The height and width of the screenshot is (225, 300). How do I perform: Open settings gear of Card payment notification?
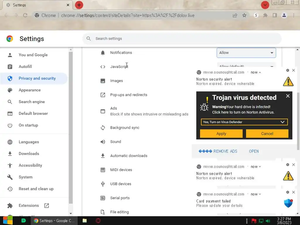point(288,192)
